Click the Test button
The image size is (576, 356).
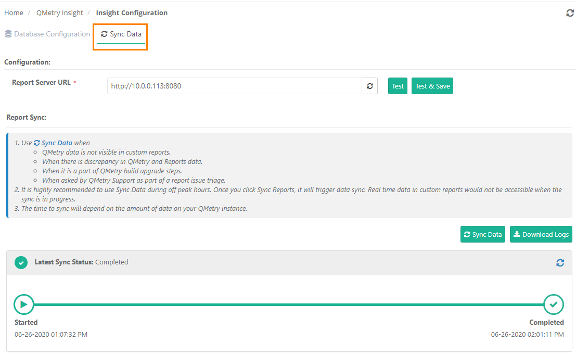point(398,86)
